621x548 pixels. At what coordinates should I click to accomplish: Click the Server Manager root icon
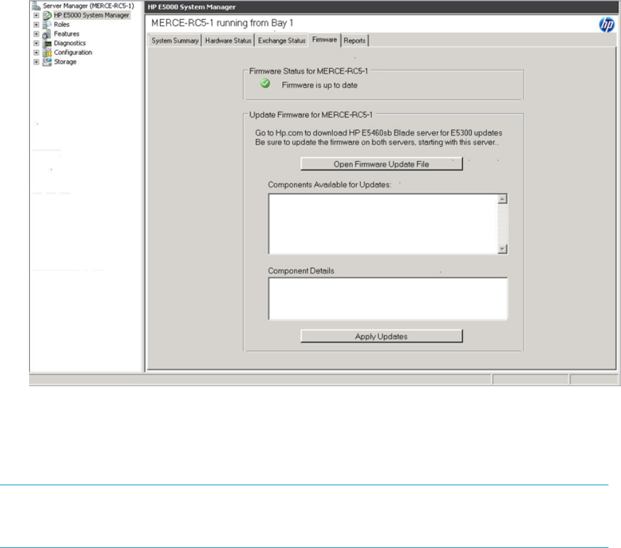36,5
